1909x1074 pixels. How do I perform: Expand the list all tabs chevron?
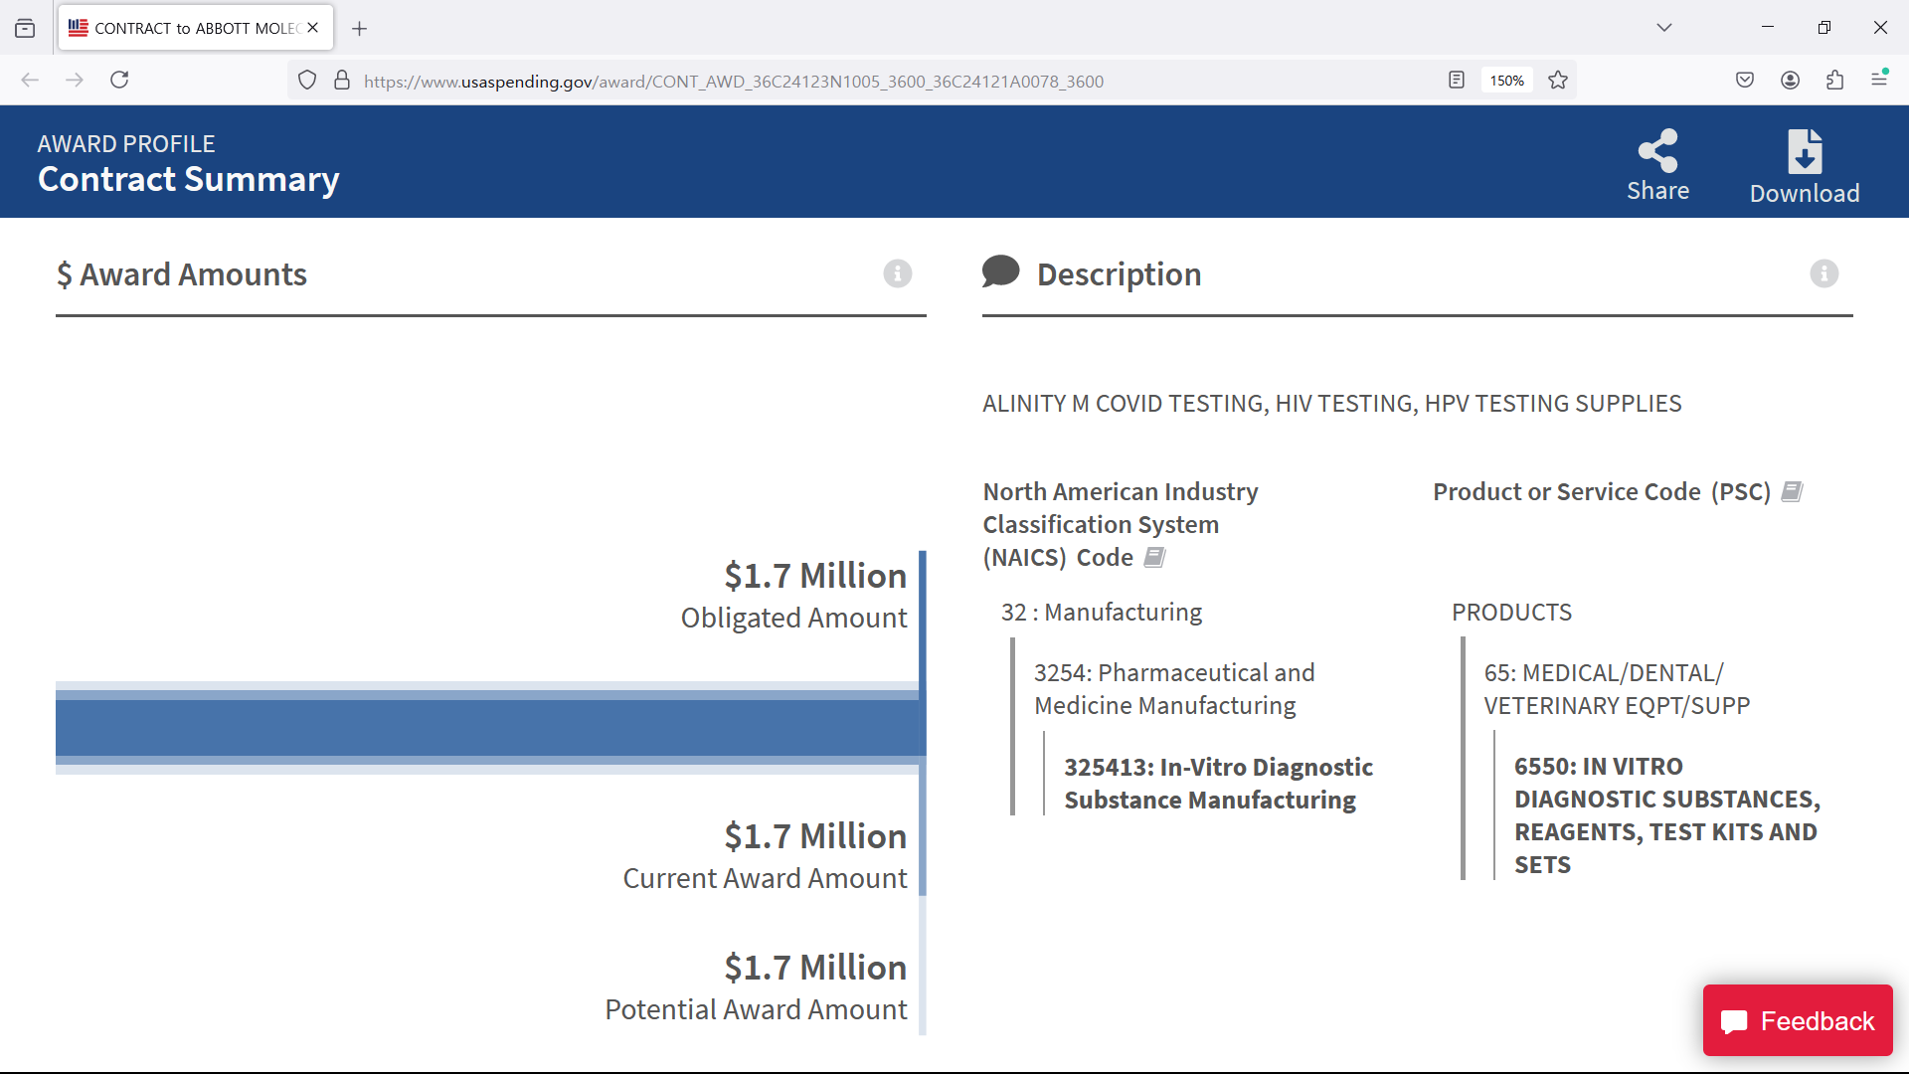pyautogui.click(x=1664, y=28)
